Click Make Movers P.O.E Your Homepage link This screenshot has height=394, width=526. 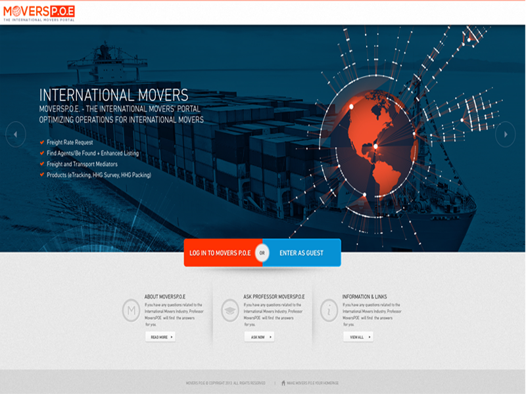click(x=313, y=383)
